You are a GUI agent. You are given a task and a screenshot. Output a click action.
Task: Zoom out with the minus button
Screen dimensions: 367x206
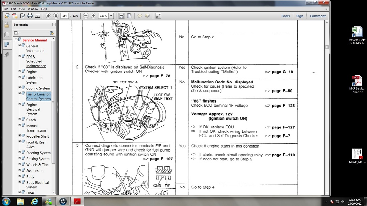[86, 16]
